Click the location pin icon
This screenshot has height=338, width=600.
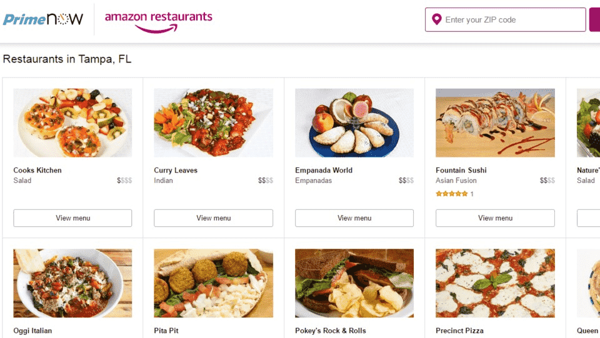pos(436,19)
